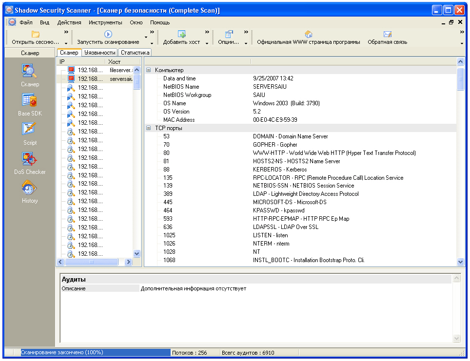This screenshot has height=361, width=470.
Task: Click the host list horizontal scrollbar
Action: [91, 262]
